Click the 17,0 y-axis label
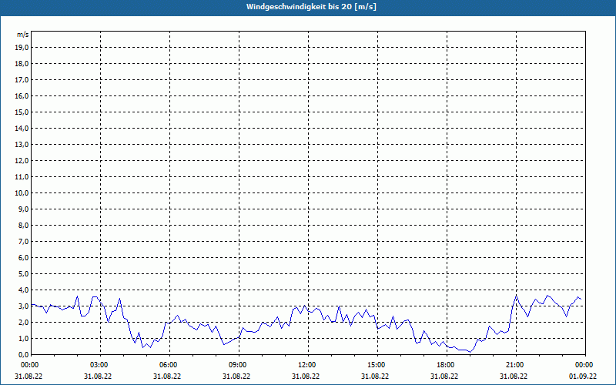 click(x=22, y=80)
